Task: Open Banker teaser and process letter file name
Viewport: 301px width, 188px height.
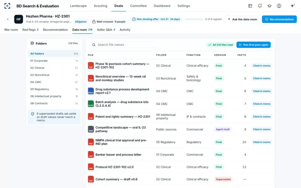Action: click(118, 155)
